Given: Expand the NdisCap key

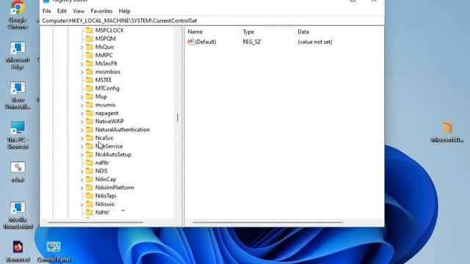Looking at the screenshot, I should tap(82, 180).
